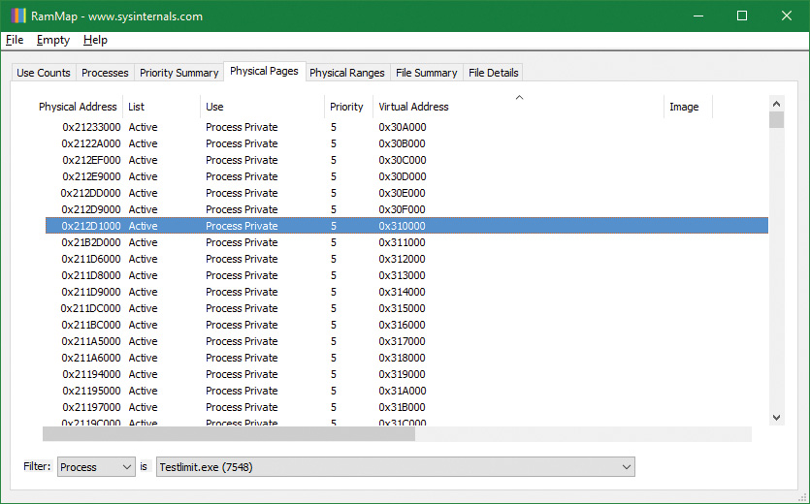
Task: Click the vertical scrollbar down arrow
Action: (x=776, y=417)
